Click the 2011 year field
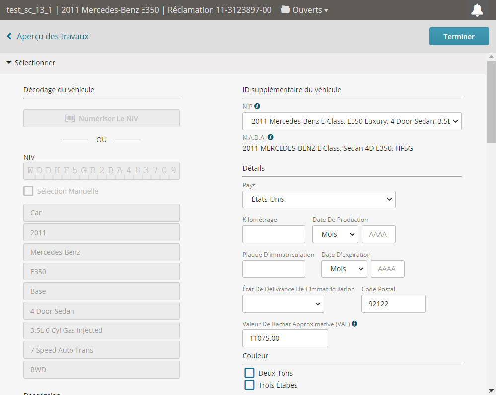496x395 pixels. pos(102,232)
